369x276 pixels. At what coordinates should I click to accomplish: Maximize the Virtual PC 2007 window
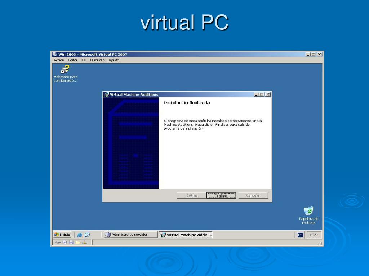point(313,54)
